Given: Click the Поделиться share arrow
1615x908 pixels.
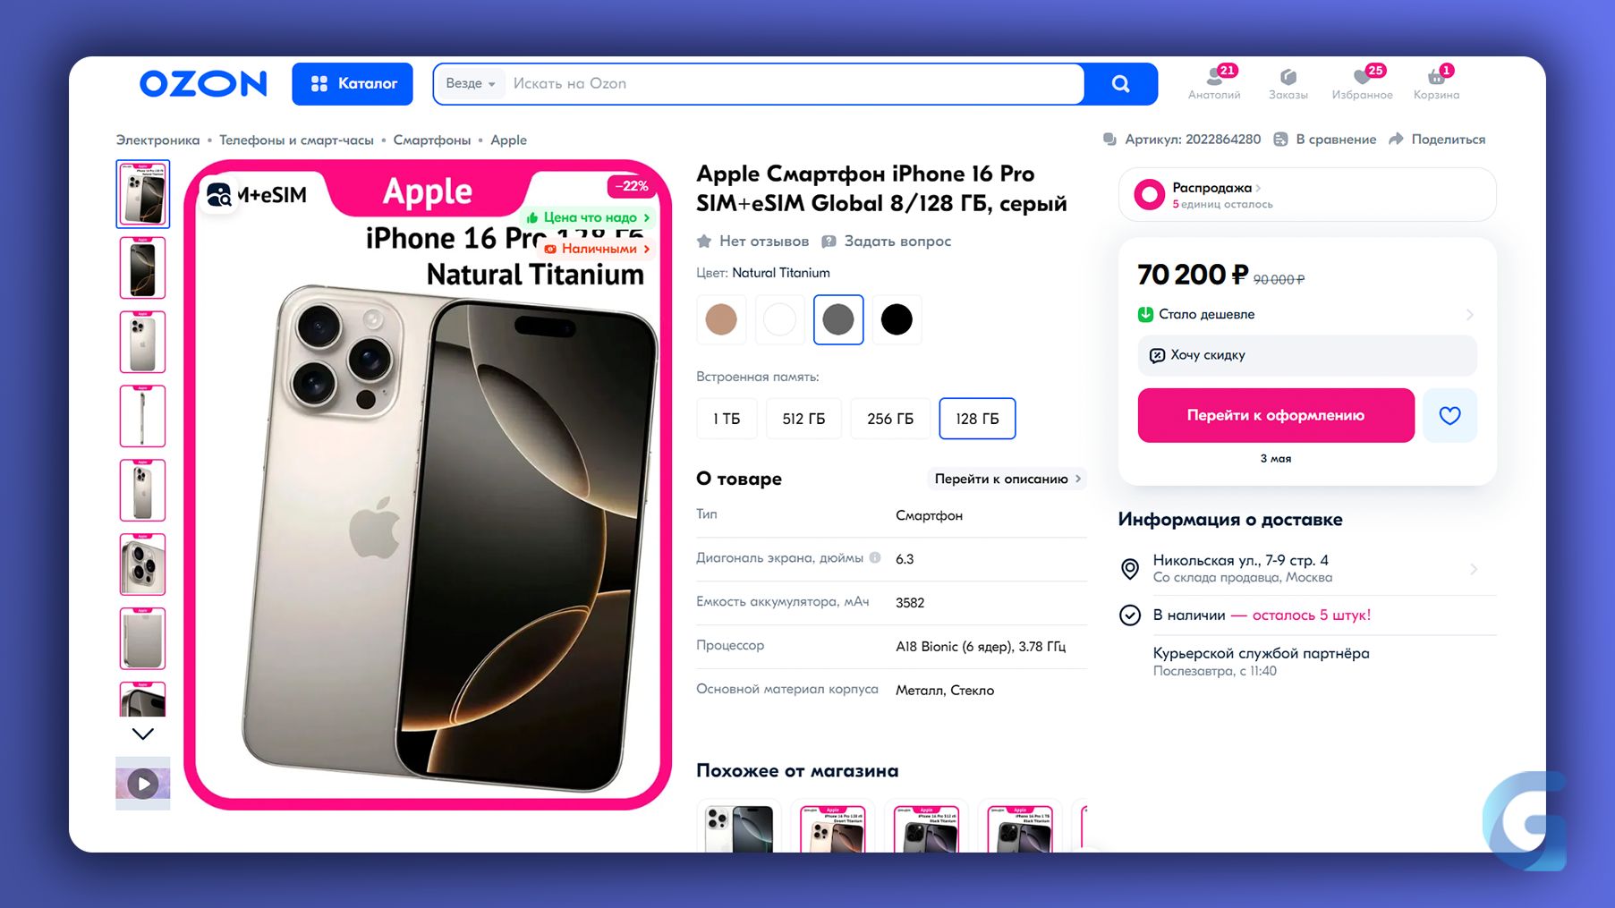Looking at the screenshot, I should (x=1396, y=140).
